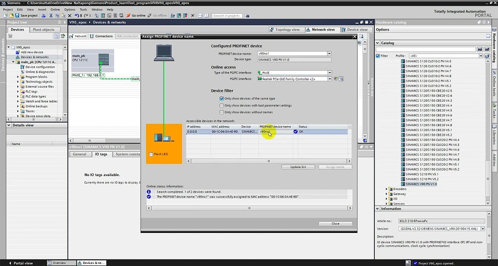Image resolution: width=498 pixels, height=266 pixels.
Task: Create a new project via toolbar icon
Action: (x=5, y=15)
